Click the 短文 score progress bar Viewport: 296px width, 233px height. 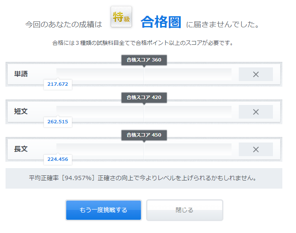144,112
